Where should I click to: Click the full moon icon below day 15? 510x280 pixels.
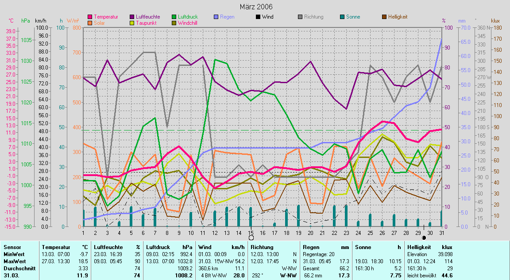coord(251,238)
